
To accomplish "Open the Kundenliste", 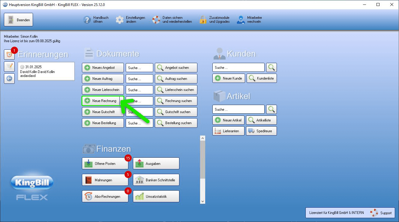I will pyautogui.click(x=262, y=78).
